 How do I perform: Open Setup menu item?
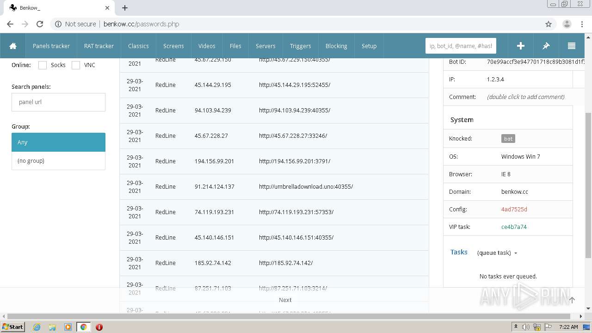(369, 46)
